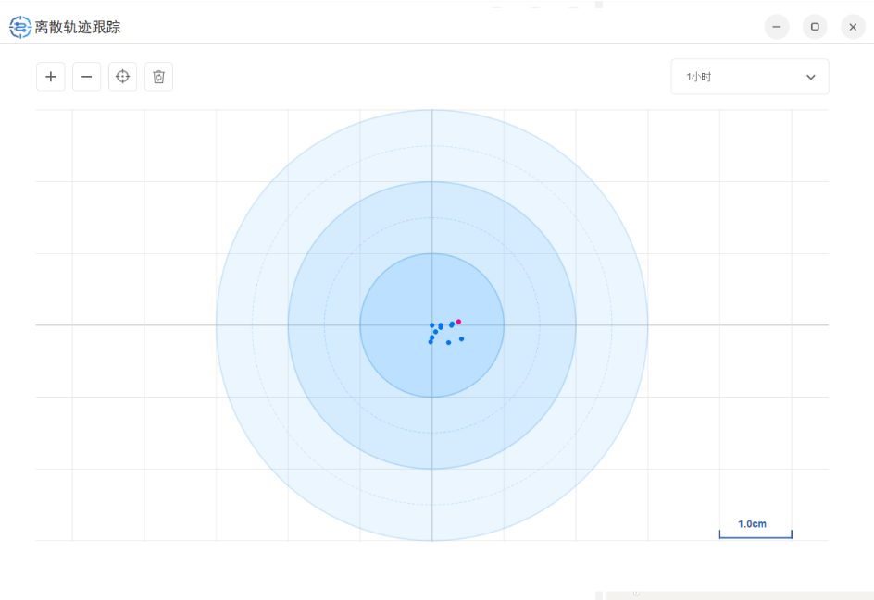Image resolution: width=874 pixels, height=600 pixels.
Task: Click the lowest blue point near vertical axis
Action: click(x=431, y=342)
